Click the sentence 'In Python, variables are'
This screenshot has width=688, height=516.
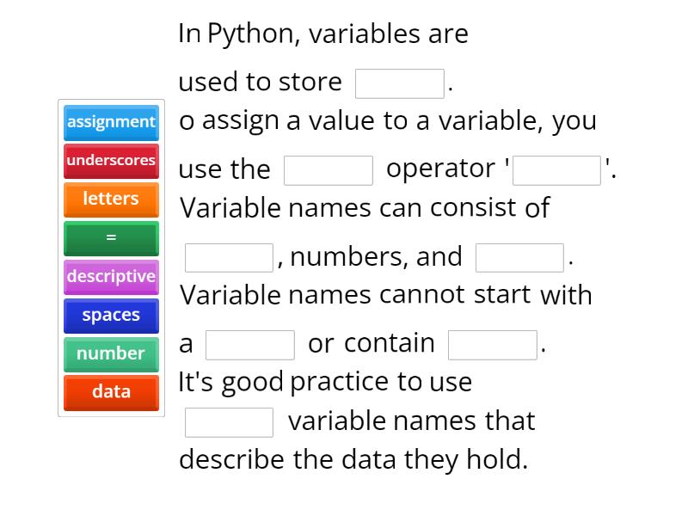pyautogui.click(x=323, y=34)
